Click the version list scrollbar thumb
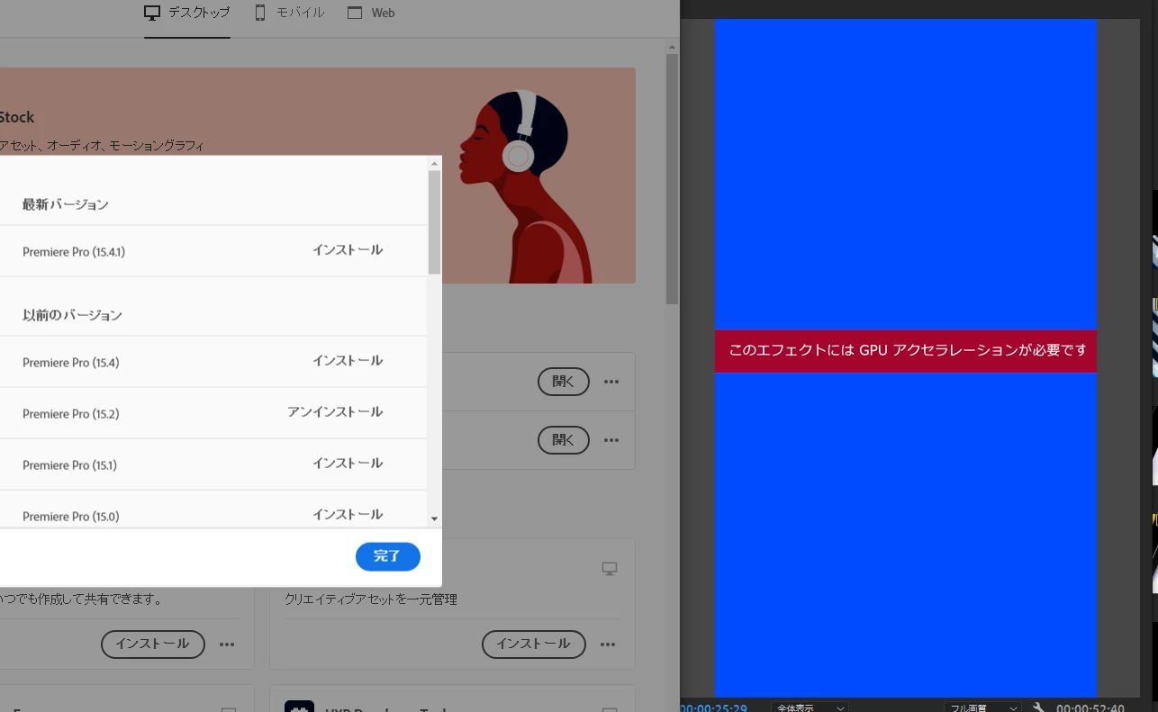Image resolution: width=1158 pixels, height=712 pixels. (434, 222)
